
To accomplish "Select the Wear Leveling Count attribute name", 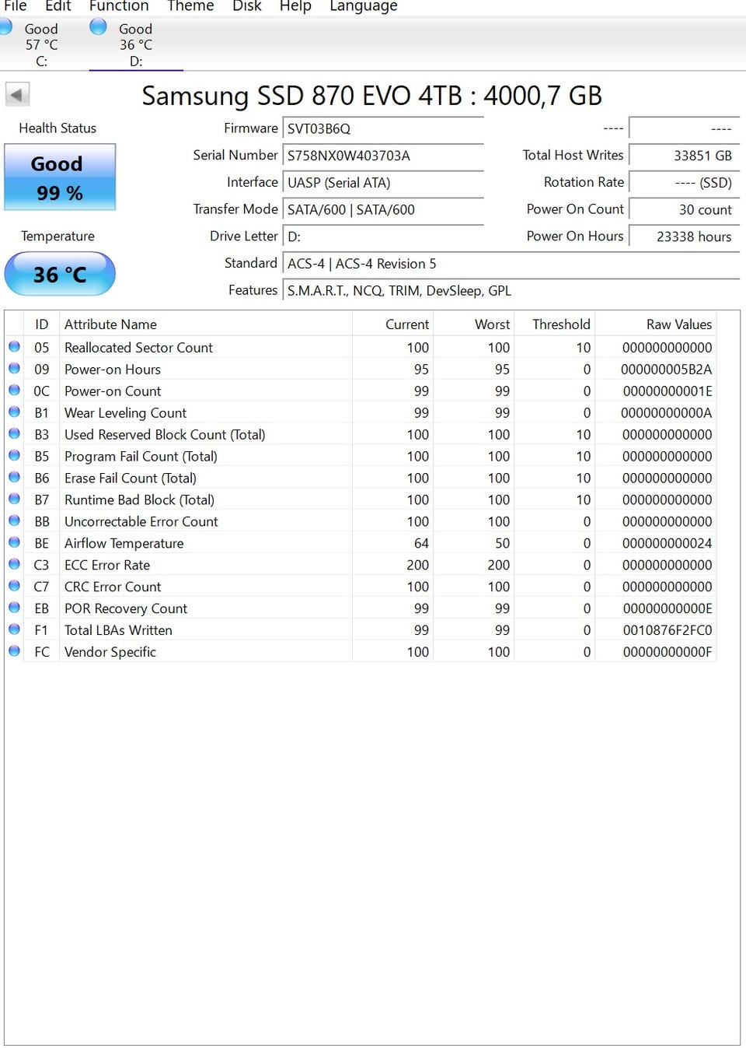I will coord(125,413).
